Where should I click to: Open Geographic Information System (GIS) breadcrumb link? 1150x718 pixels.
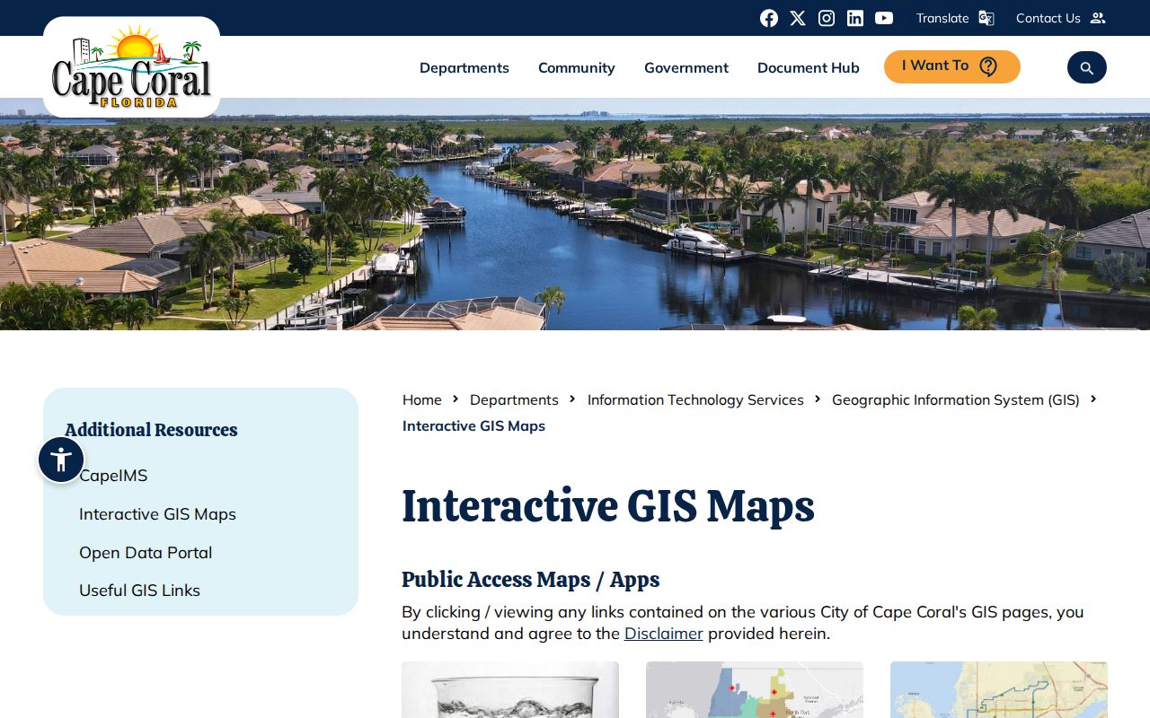pyautogui.click(x=956, y=399)
